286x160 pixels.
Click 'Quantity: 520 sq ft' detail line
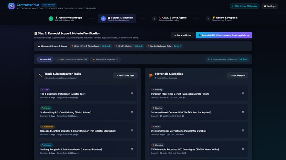tap(168, 98)
